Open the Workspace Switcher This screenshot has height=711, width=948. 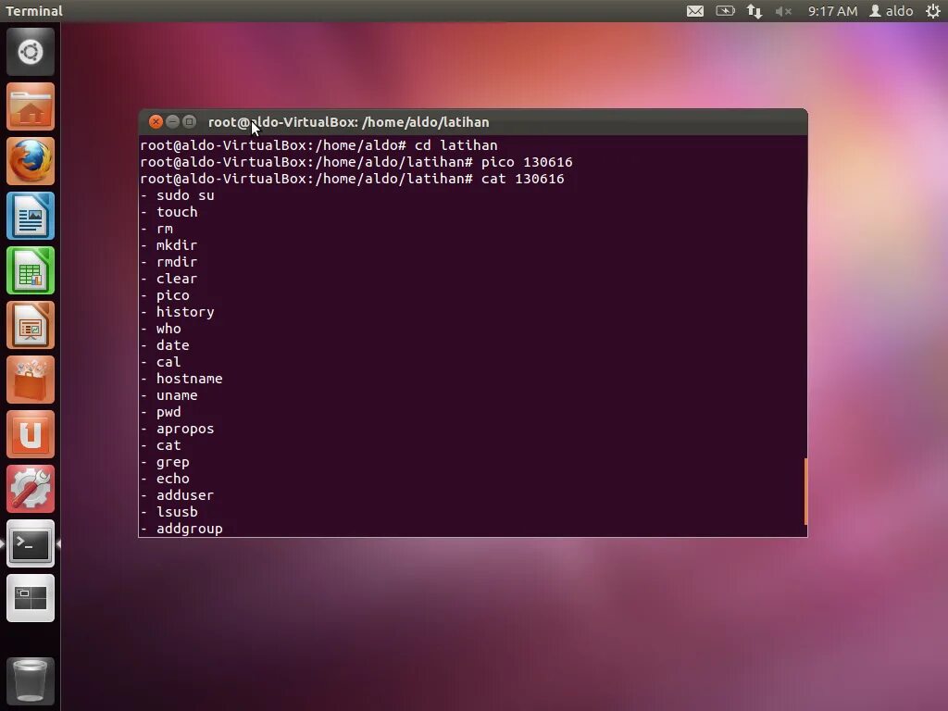[31, 599]
